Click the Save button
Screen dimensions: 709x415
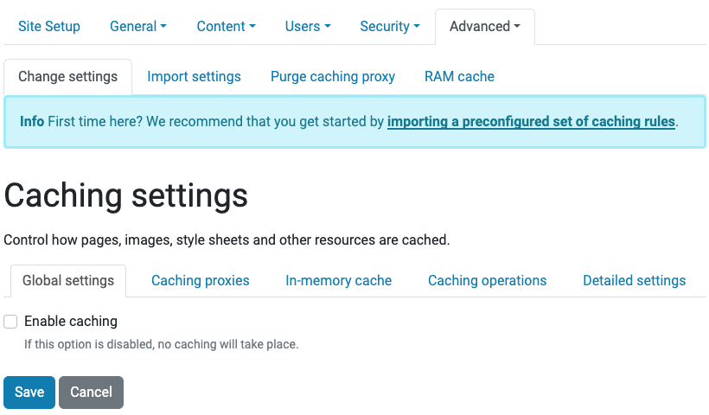point(29,392)
